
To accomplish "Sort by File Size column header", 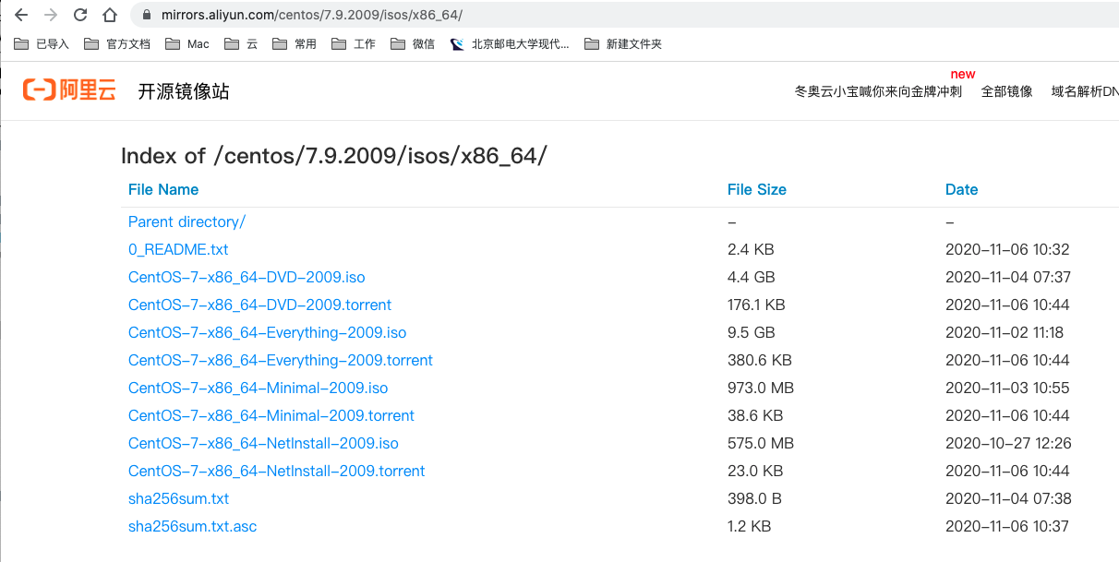I will [x=757, y=189].
